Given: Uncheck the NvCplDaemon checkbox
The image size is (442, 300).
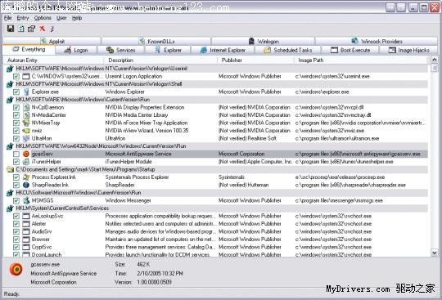Looking at the screenshot, I should click(16, 107).
